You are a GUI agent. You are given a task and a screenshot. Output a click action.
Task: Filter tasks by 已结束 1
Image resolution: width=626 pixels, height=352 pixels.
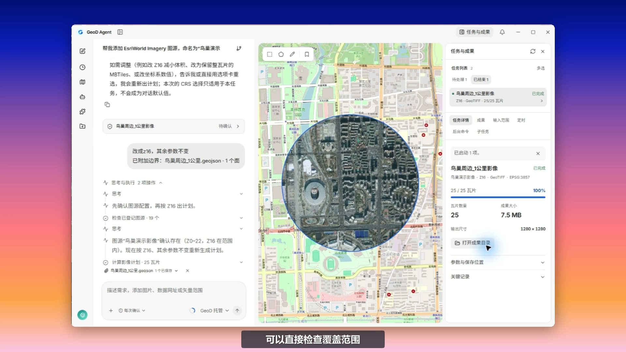point(481,80)
